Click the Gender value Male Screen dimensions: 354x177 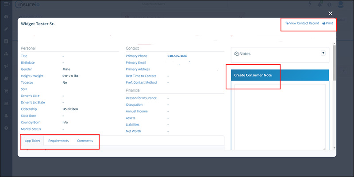coord(66,69)
